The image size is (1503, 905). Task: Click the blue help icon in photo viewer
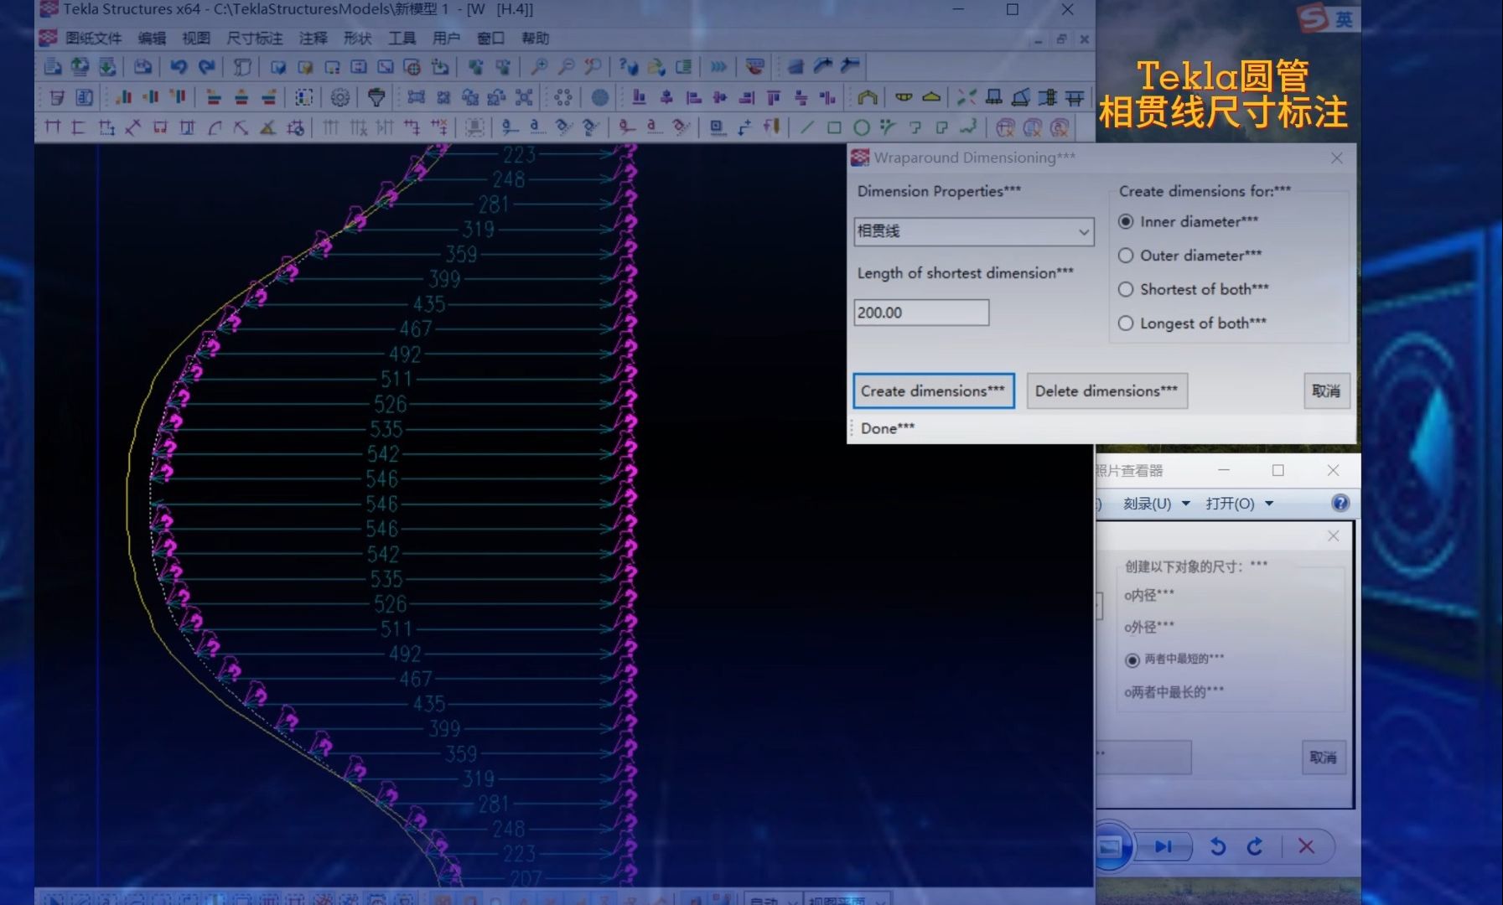1340,503
